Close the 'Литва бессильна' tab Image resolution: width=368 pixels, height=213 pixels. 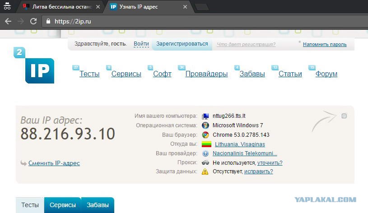click(x=98, y=7)
